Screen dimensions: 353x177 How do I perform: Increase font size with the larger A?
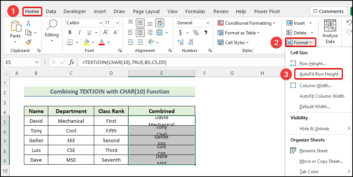point(106,33)
